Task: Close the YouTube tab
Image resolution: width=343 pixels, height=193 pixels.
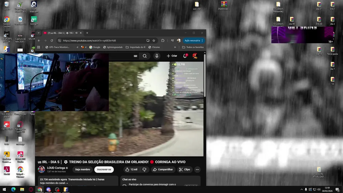Action: pos(81,33)
